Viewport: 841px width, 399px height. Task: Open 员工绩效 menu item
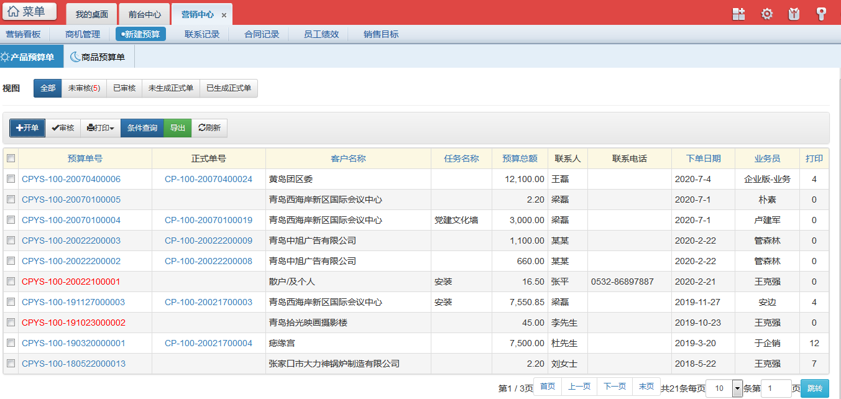click(x=321, y=34)
